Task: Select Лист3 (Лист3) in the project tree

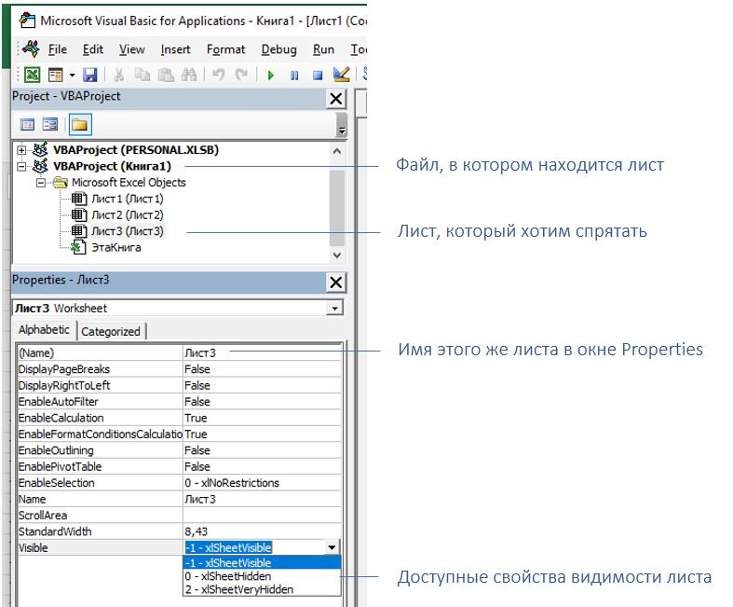Action: click(128, 231)
